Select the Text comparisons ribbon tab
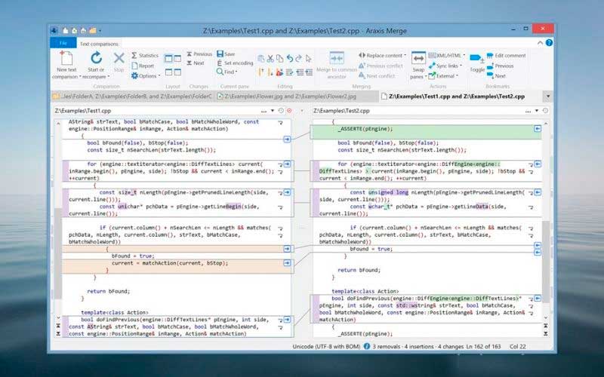The image size is (604, 377). (99, 44)
